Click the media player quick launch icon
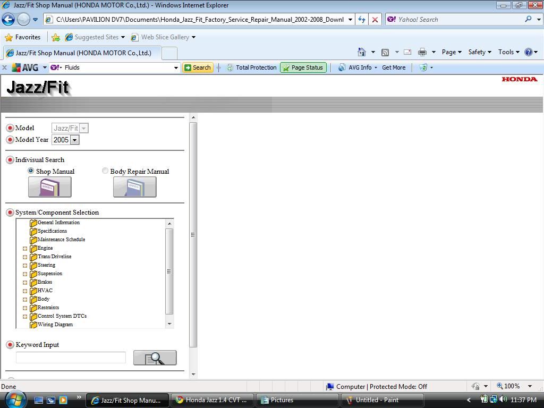The width and height of the screenshot is (544, 408). [63, 400]
